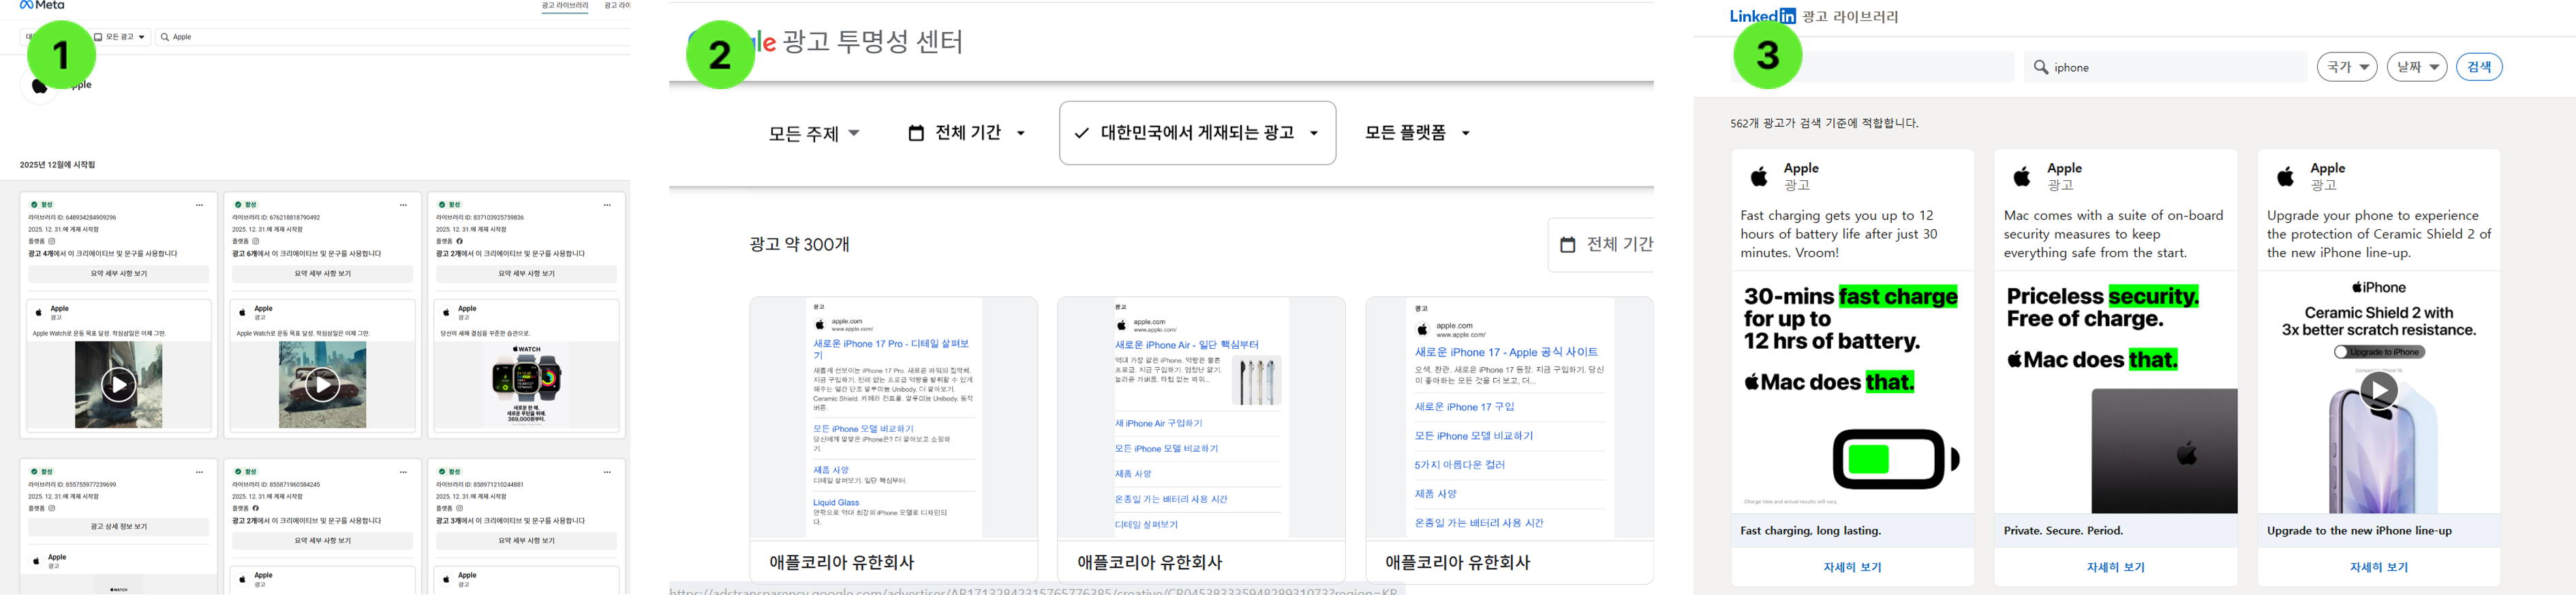
Task: Click the Meta logo in the header
Action: pyautogui.click(x=42, y=6)
